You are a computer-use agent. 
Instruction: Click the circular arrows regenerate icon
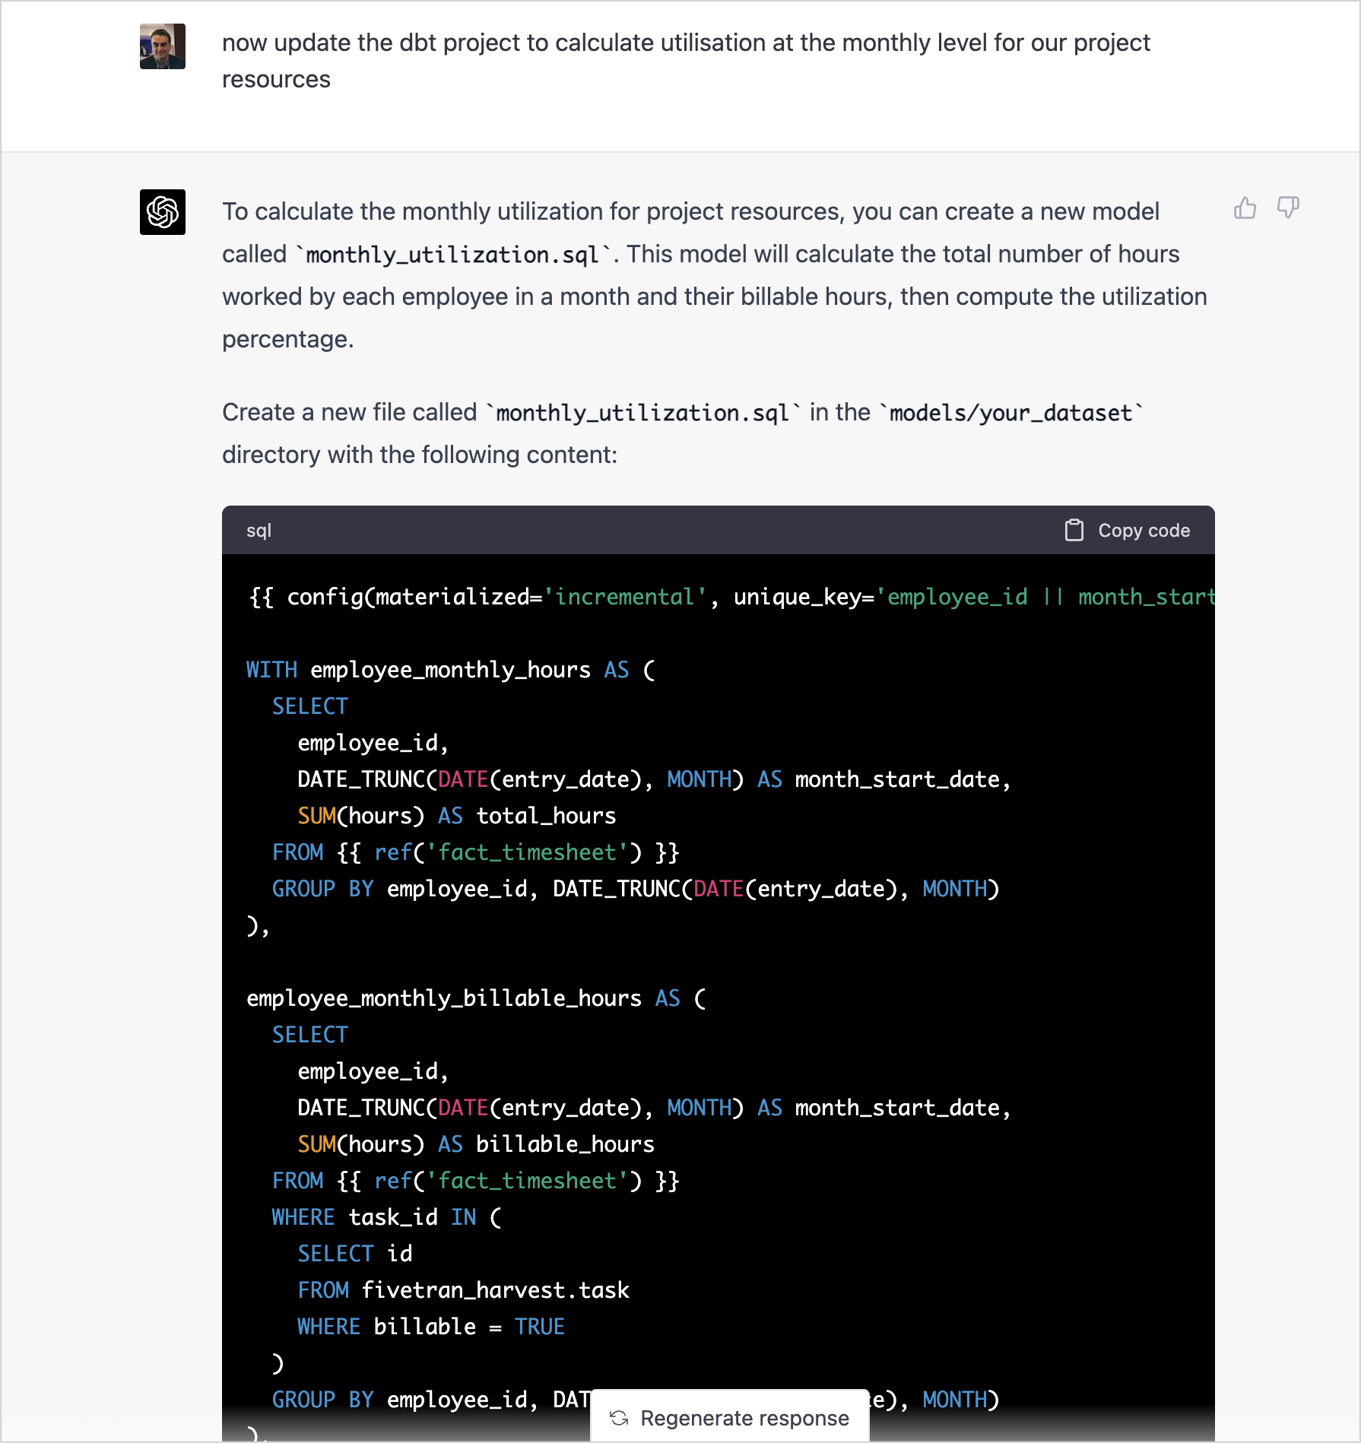tap(619, 1418)
